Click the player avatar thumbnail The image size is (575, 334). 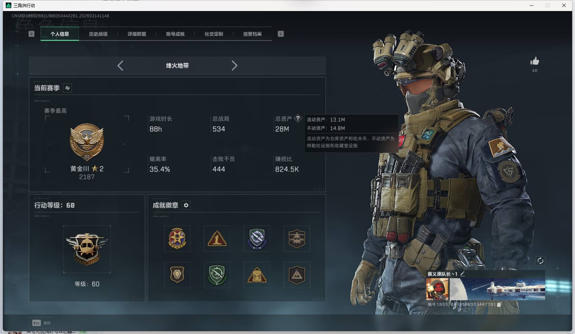[x=437, y=289]
